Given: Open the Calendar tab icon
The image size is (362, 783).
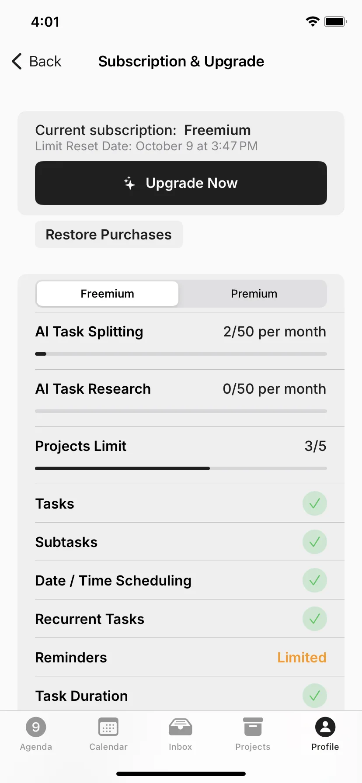Looking at the screenshot, I should coord(108,727).
